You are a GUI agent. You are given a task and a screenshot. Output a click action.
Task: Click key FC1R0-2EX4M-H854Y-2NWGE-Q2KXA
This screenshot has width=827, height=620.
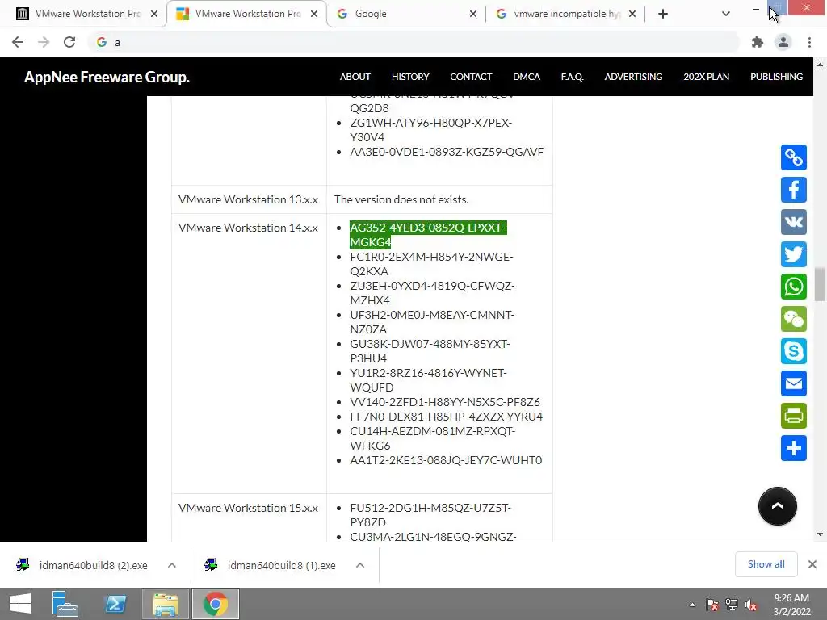431,264
